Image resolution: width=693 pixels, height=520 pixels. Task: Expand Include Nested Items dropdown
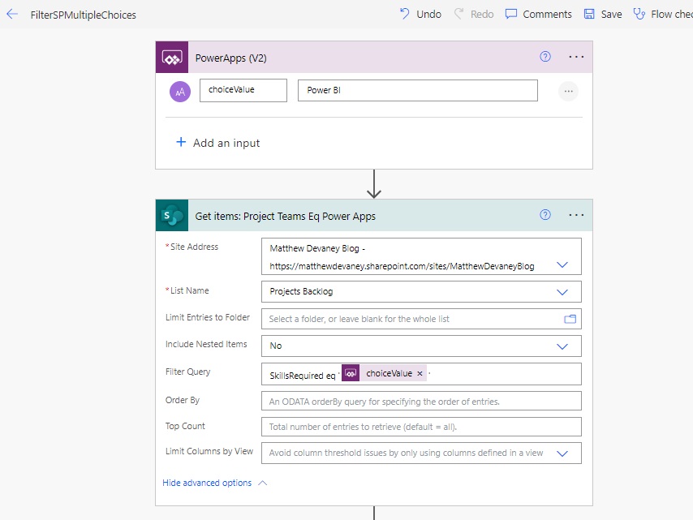pos(562,346)
